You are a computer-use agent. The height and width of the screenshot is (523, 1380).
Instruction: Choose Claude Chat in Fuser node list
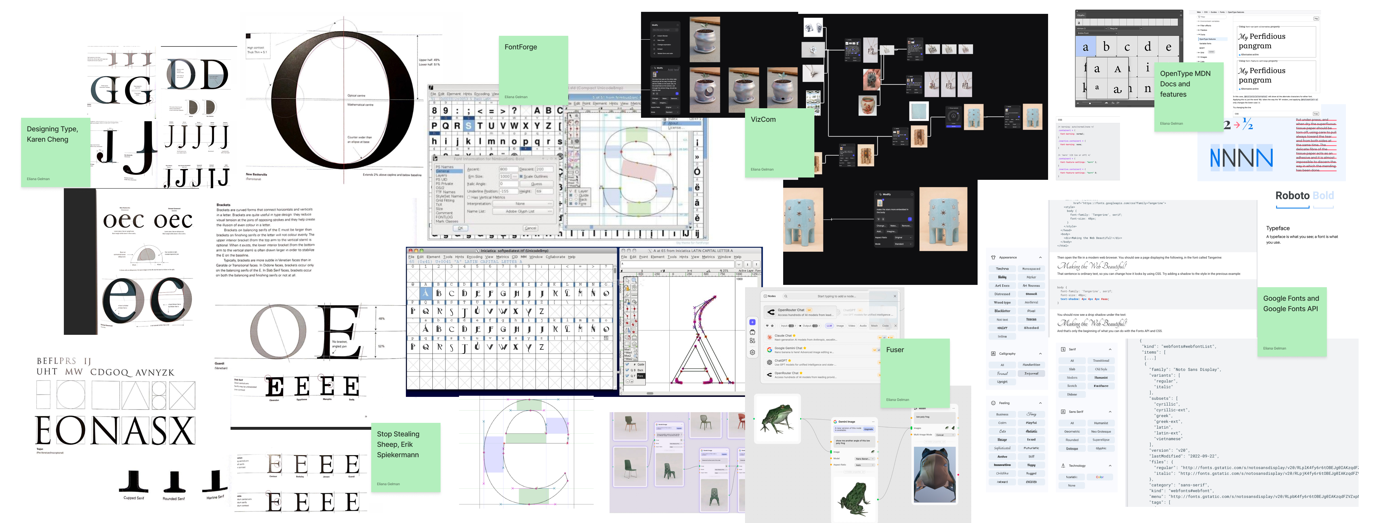830,337
